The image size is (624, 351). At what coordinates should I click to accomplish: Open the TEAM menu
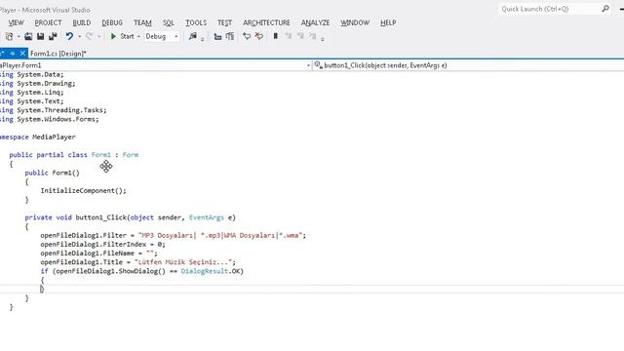142,23
